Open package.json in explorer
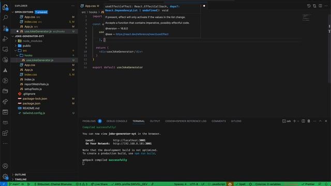 tap(31, 103)
